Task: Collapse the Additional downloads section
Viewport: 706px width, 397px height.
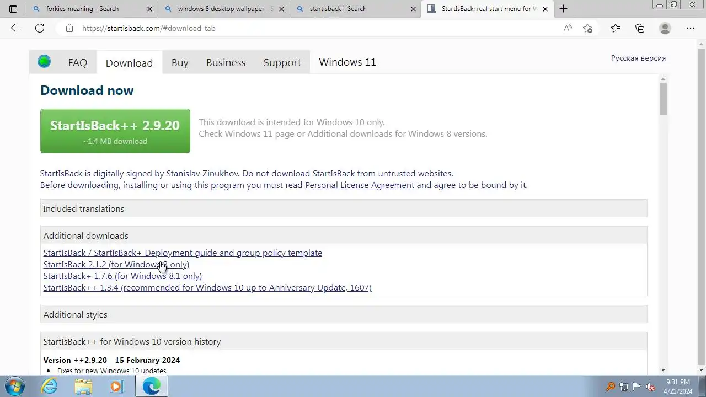Action: click(344, 235)
